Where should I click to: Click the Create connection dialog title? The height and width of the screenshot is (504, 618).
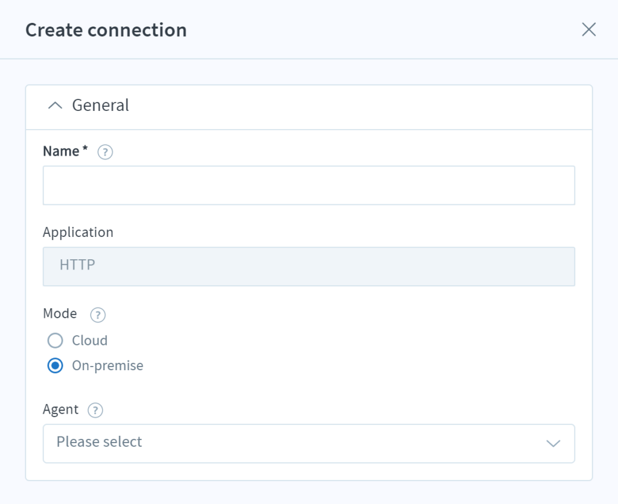pyautogui.click(x=106, y=29)
